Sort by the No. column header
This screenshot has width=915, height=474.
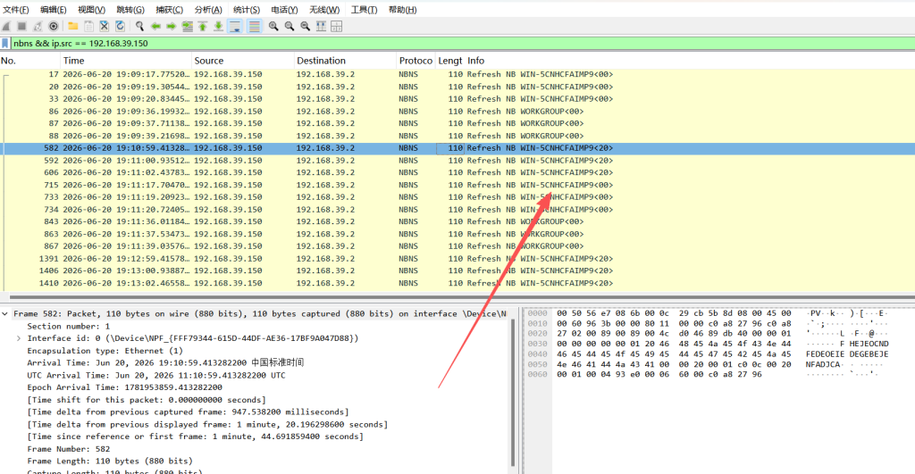point(30,61)
